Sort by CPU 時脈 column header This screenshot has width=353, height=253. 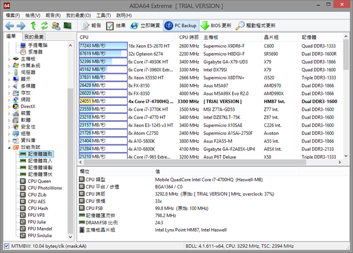pos(189,37)
